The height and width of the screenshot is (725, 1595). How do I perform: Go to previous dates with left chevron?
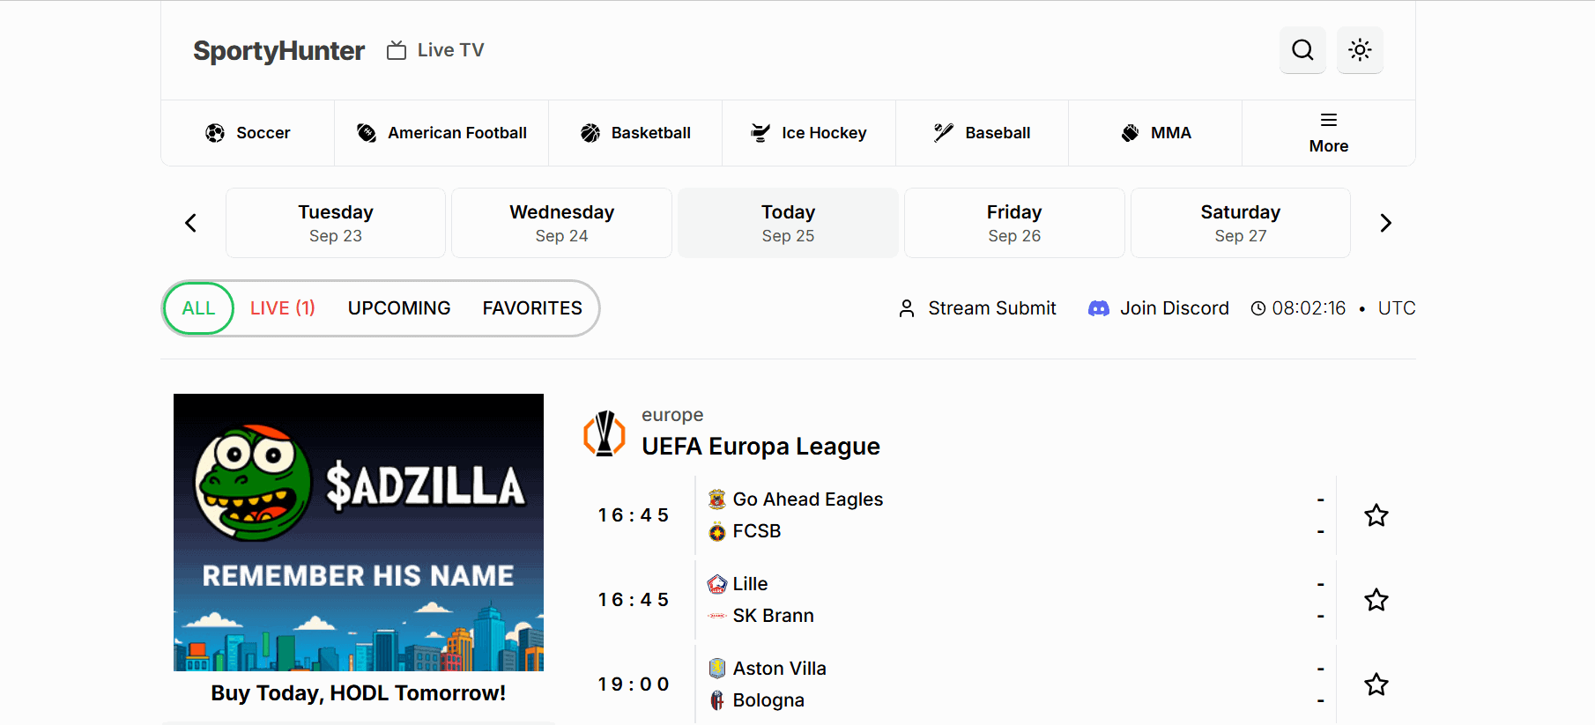190,223
